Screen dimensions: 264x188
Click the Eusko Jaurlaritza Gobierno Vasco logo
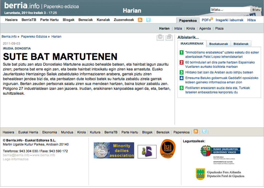220,151
